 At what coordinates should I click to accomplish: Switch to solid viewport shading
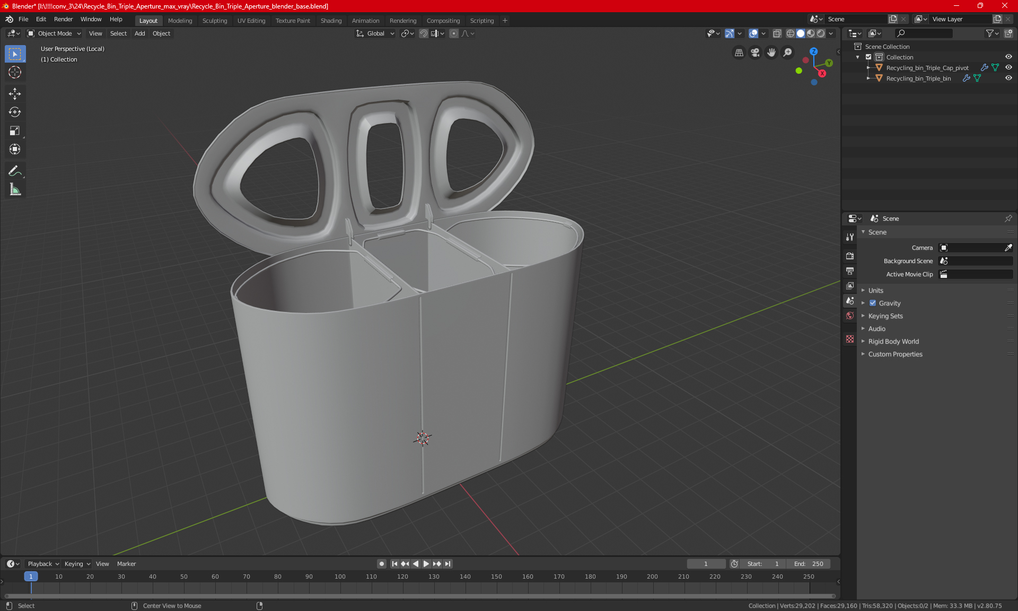coord(801,33)
